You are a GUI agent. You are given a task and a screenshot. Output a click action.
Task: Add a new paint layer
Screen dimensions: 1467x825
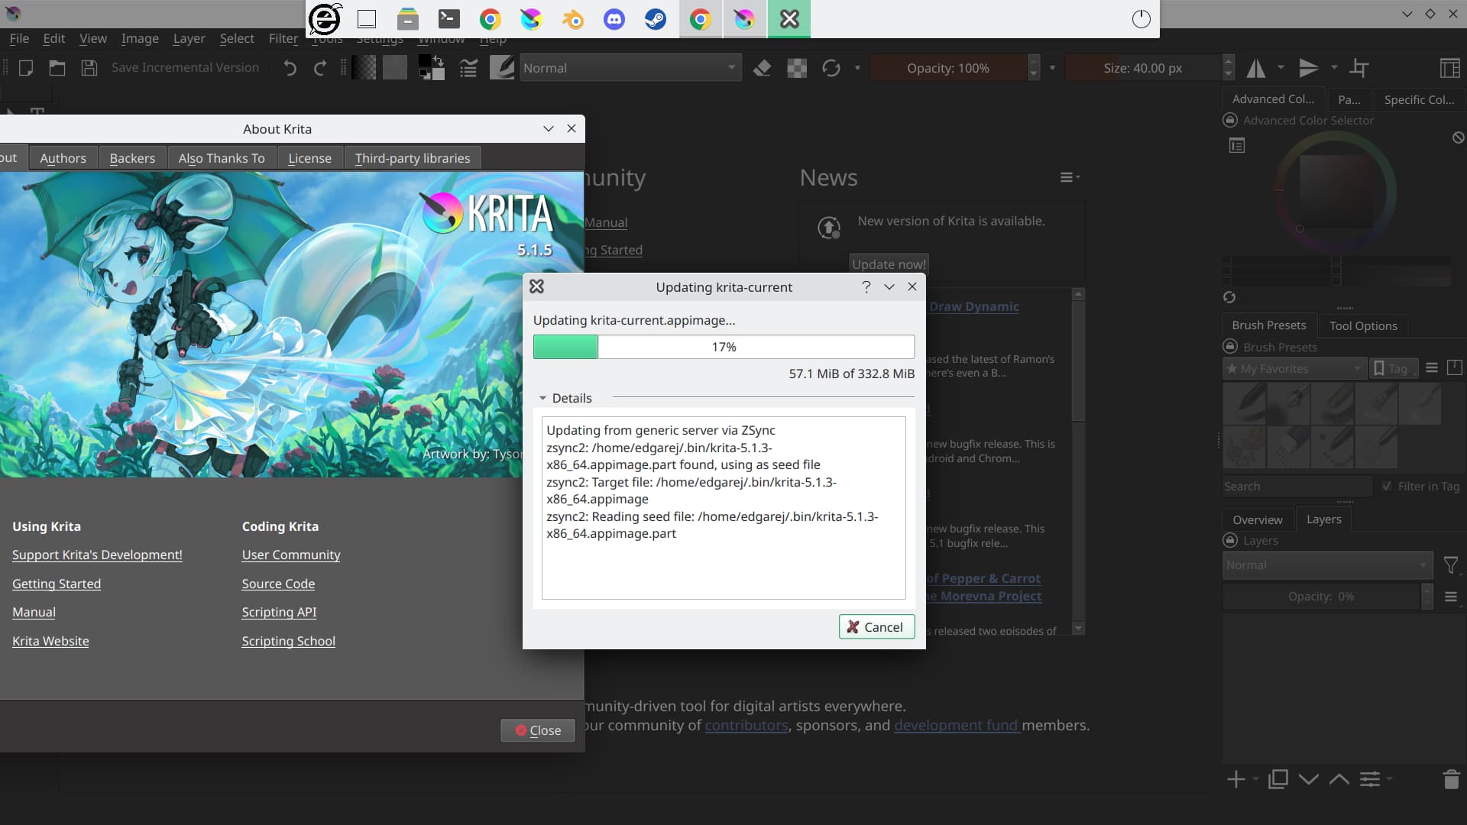(x=1235, y=779)
